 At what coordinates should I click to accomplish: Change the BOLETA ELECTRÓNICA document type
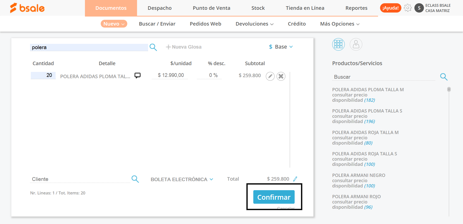[182, 179]
